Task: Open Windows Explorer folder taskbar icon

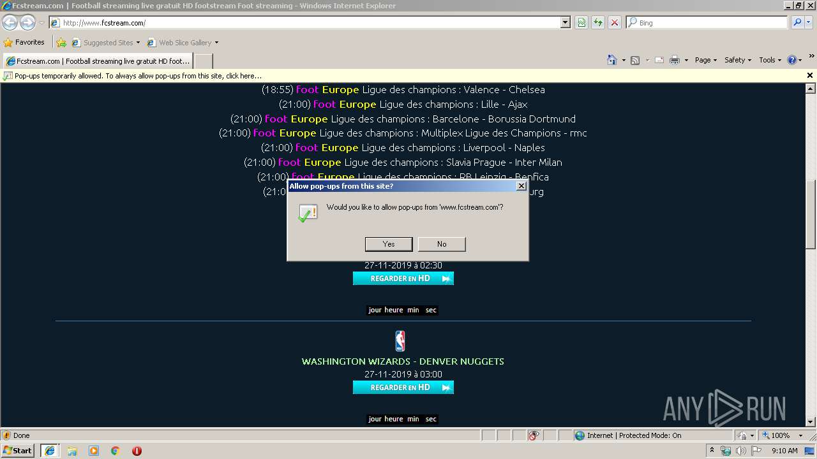Action: pos(72,451)
